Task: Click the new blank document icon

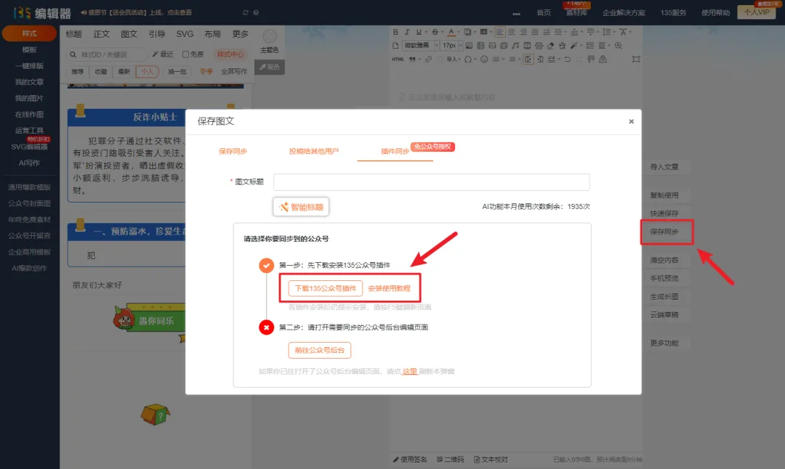Action: (395, 46)
